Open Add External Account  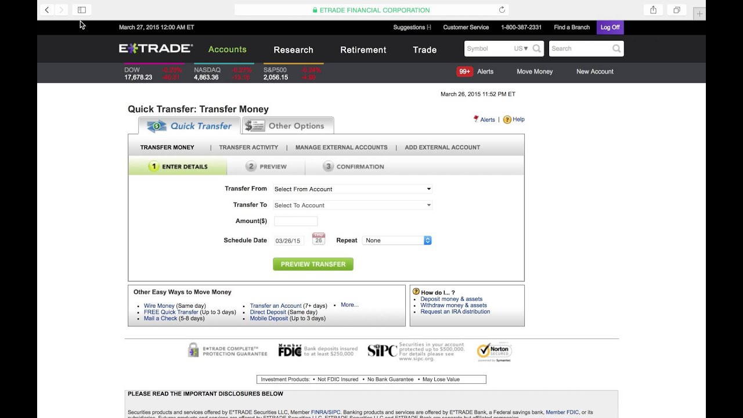(442, 147)
